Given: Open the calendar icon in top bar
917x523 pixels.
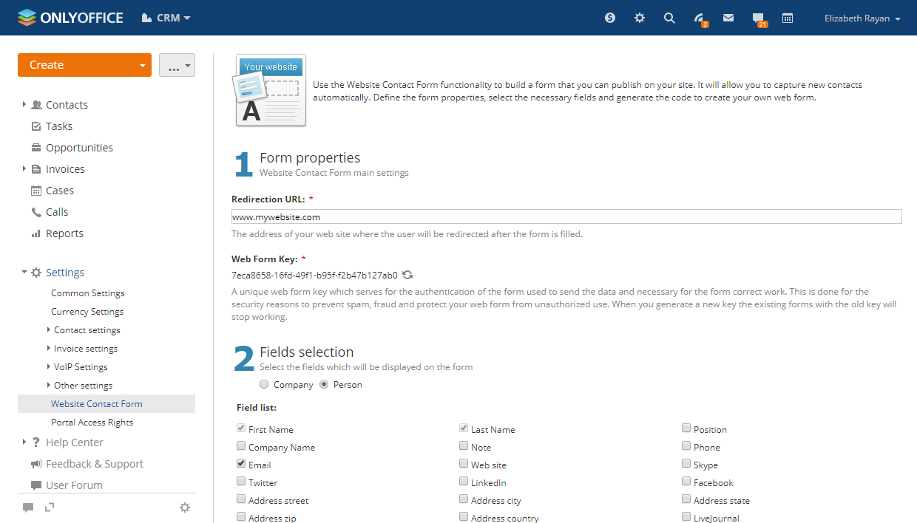Looking at the screenshot, I should (788, 18).
